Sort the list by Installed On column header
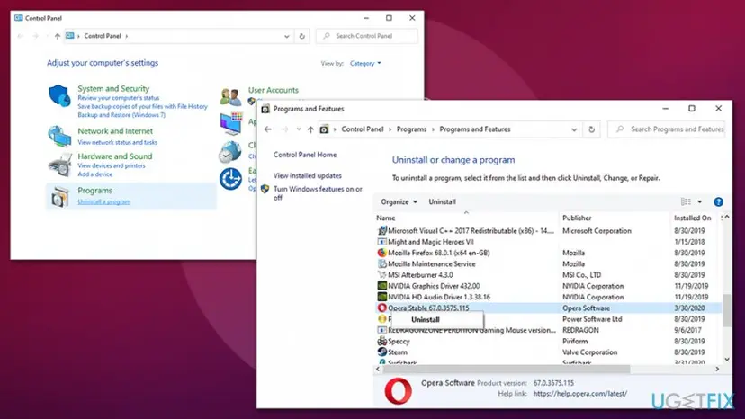Image resolution: width=745 pixels, height=419 pixels. pos(693,218)
